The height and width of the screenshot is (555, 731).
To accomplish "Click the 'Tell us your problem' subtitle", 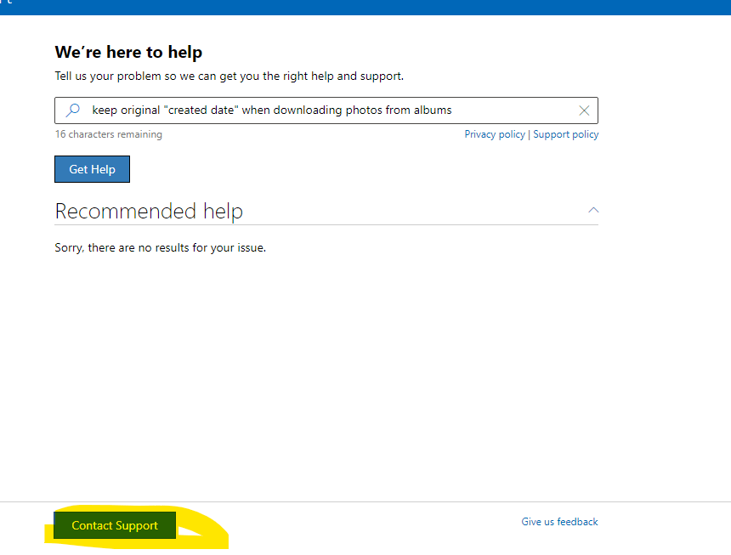I will pos(229,76).
